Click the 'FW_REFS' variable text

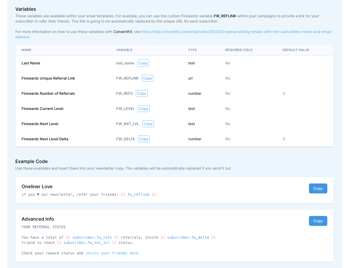click(125, 93)
